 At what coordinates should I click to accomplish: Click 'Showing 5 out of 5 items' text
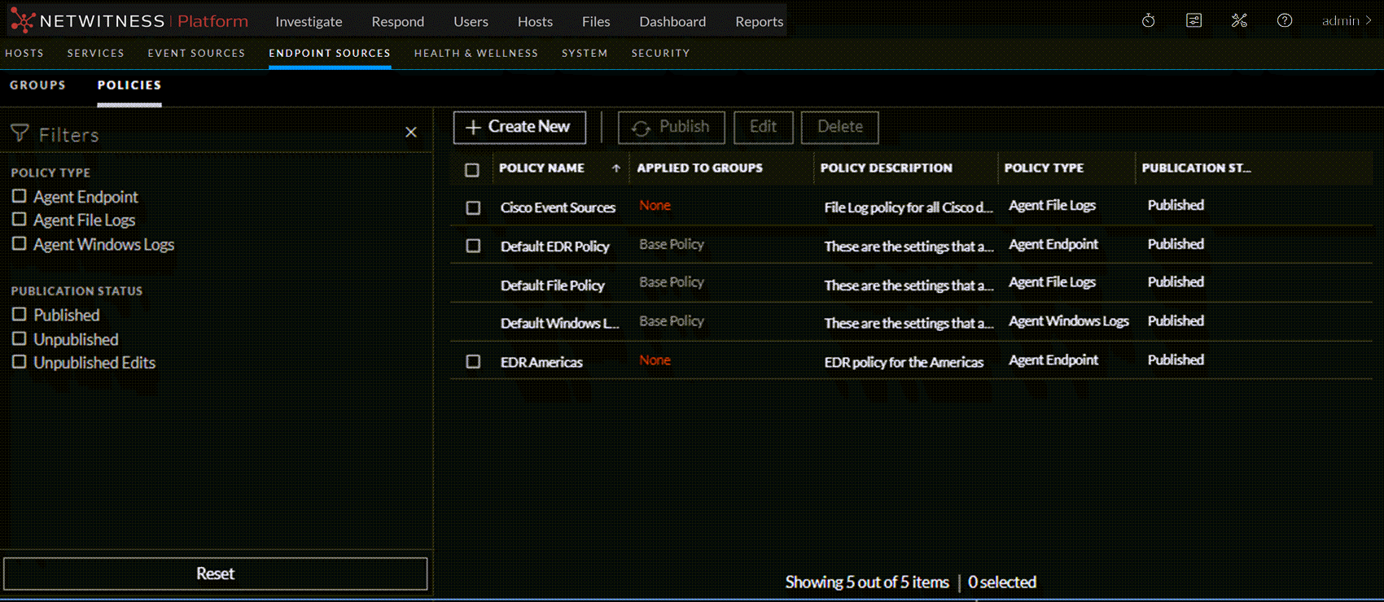point(867,582)
